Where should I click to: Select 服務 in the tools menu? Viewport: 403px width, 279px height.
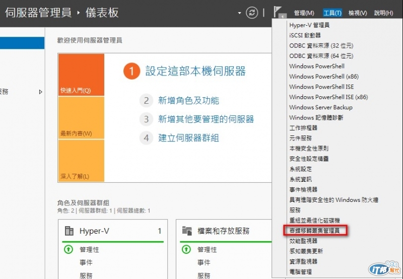tap(295, 210)
